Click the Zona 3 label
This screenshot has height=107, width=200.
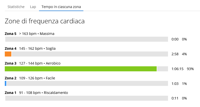11,63
